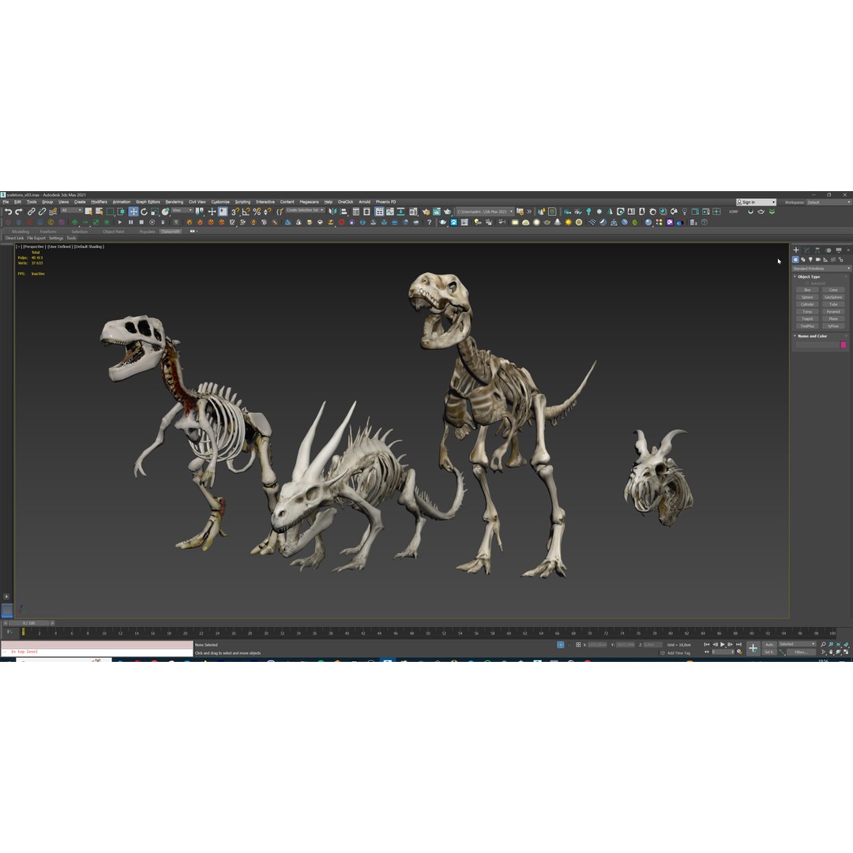Image resolution: width=853 pixels, height=853 pixels.
Task: Open the Rendering menu
Action: pyautogui.click(x=174, y=202)
